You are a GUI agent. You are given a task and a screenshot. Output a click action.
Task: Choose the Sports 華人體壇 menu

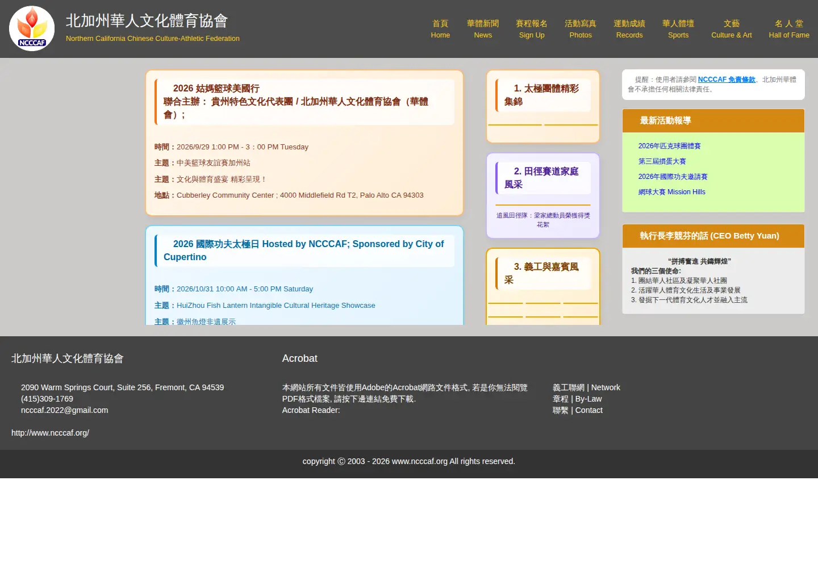pos(678,29)
